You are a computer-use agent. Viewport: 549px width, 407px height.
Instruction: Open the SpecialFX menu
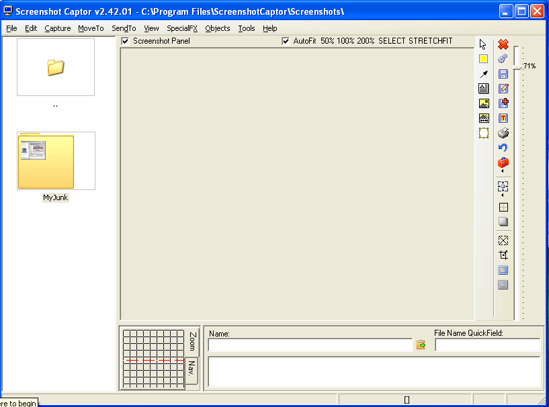click(181, 28)
